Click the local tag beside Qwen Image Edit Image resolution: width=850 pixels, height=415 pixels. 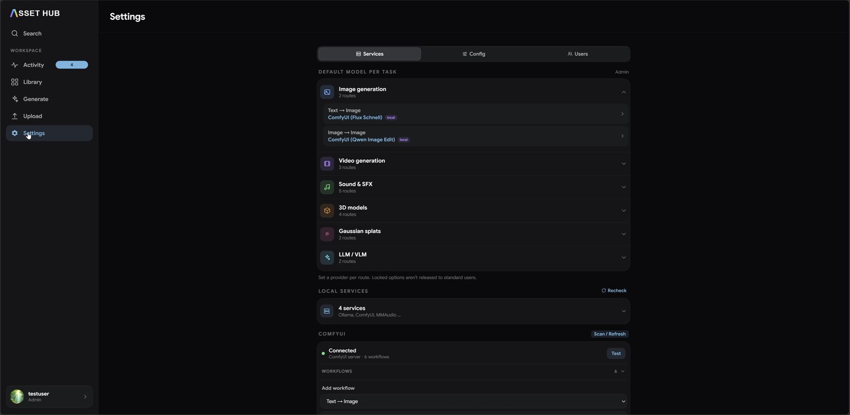tap(404, 140)
